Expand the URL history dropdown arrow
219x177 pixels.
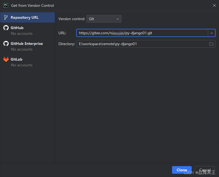coord(212,33)
